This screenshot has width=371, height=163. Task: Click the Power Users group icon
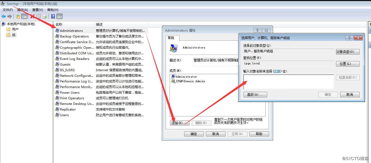pos(57,92)
